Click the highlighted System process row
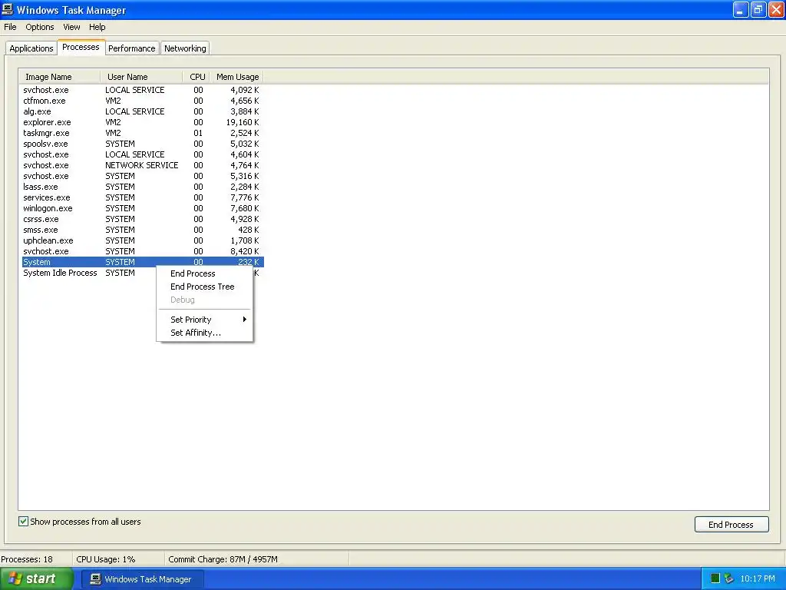Screen dimensions: 786x590 (143, 262)
